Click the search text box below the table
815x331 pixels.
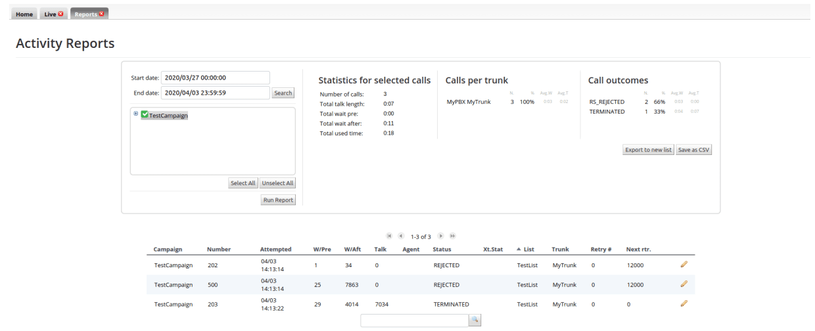tap(414, 320)
